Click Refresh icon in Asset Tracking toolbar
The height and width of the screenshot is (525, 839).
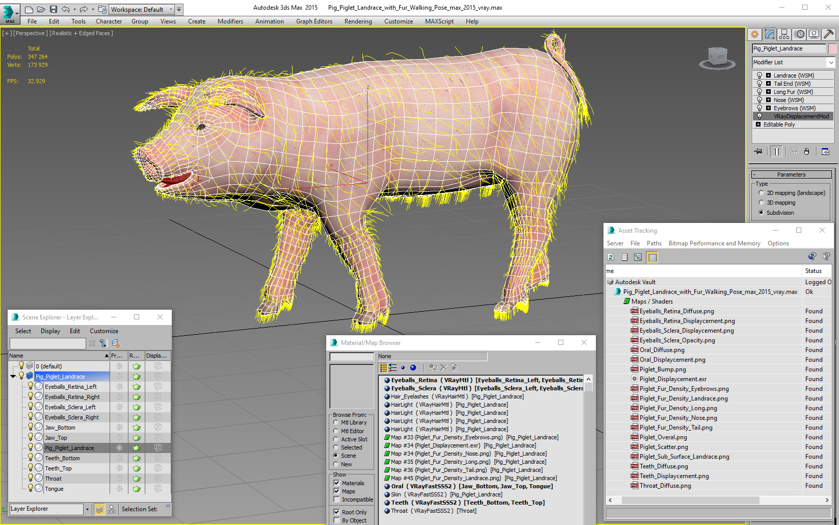(611, 257)
